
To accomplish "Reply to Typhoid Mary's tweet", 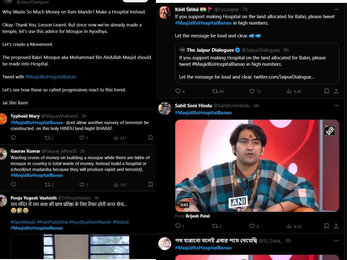I will point(13,138).
